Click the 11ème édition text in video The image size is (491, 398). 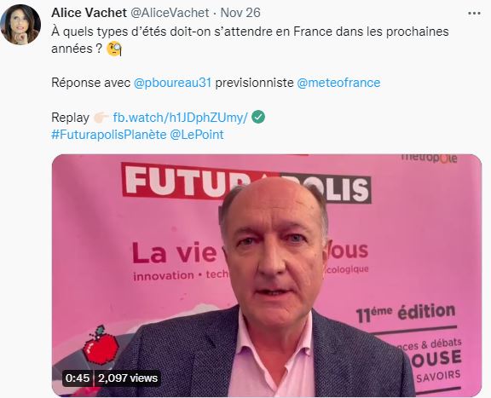coord(406,313)
